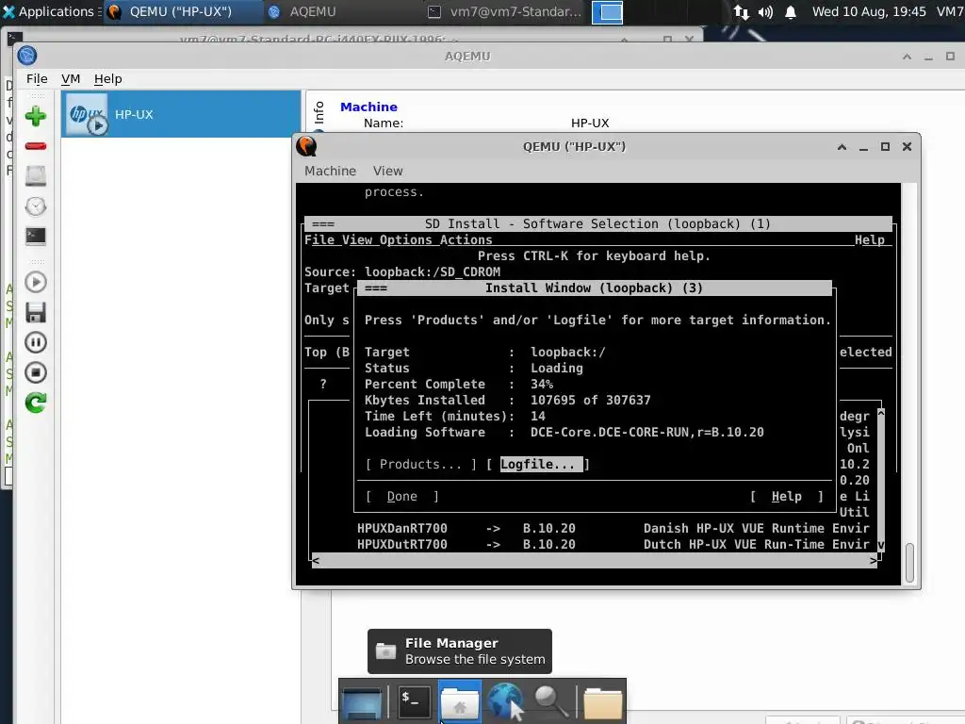The height and width of the screenshot is (724, 965).
Task: Open File Manager from the dock
Action: pyautogui.click(x=460, y=701)
